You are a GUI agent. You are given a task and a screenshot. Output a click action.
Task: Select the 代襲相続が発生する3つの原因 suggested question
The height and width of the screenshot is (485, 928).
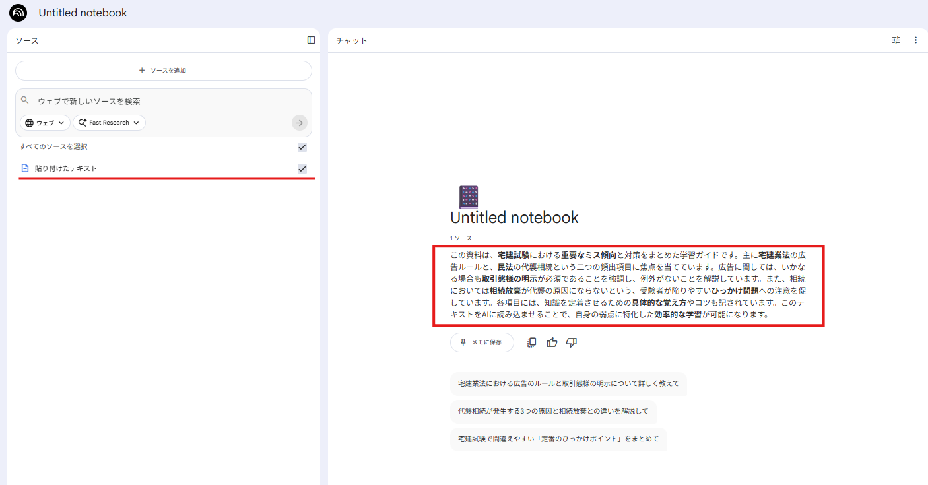point(553,411)
